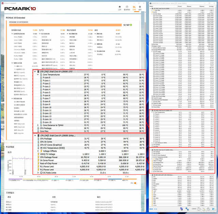Image resolution: width=218 pixels, height=214 pixels.
Task: Expand the Core Distance to TjMAX row
Action: click(x=38, y=125)
